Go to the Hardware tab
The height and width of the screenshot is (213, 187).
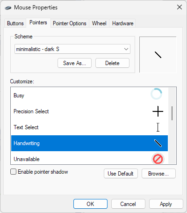click(x=122, y=23)
